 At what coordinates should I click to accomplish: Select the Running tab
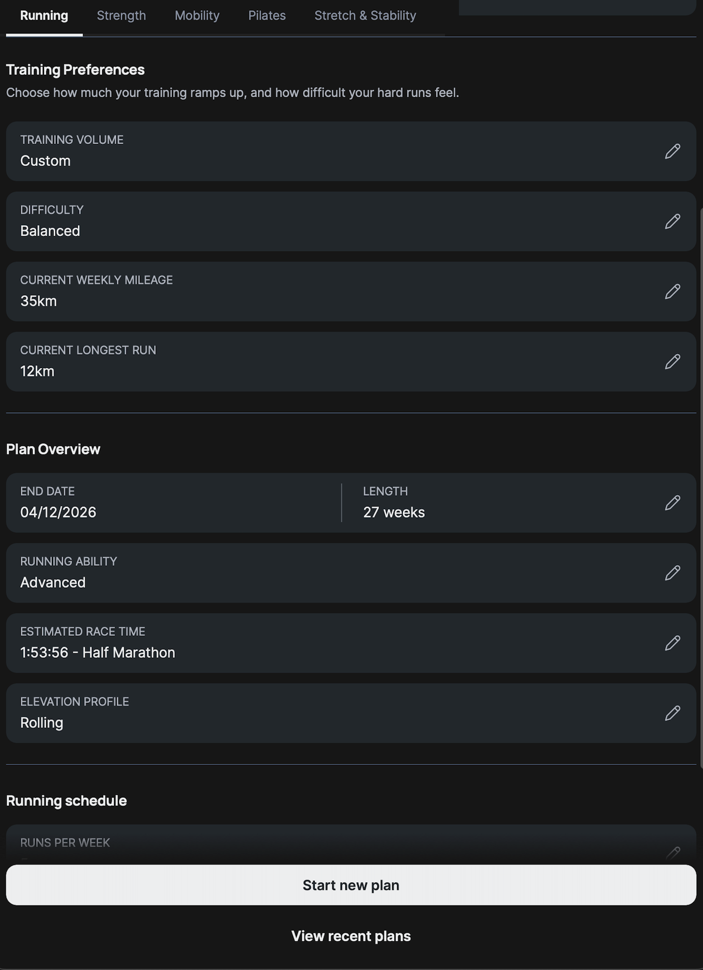[44, 16]
